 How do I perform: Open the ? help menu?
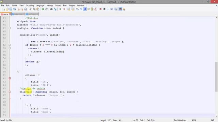[87, 5]
